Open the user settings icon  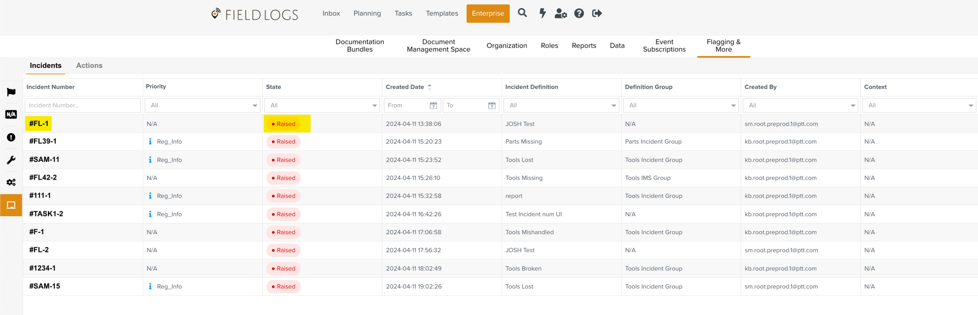pyautogui.click(x=561, y=14)
